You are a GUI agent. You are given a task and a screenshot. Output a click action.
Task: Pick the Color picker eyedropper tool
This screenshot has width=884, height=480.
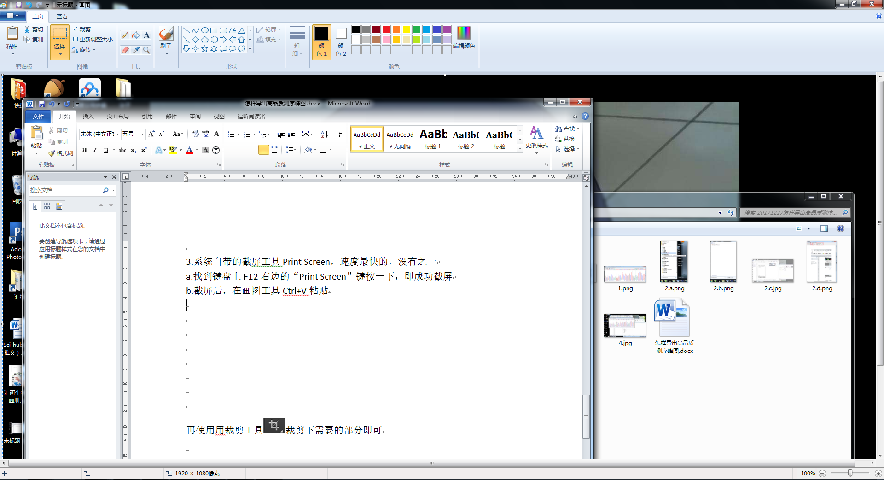(136, 50)
